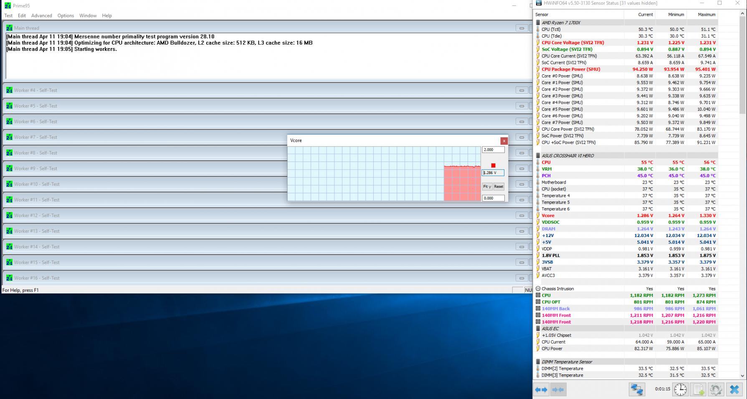
Task: Open the Advanced menu in Prime95
Action: (42, 15)
